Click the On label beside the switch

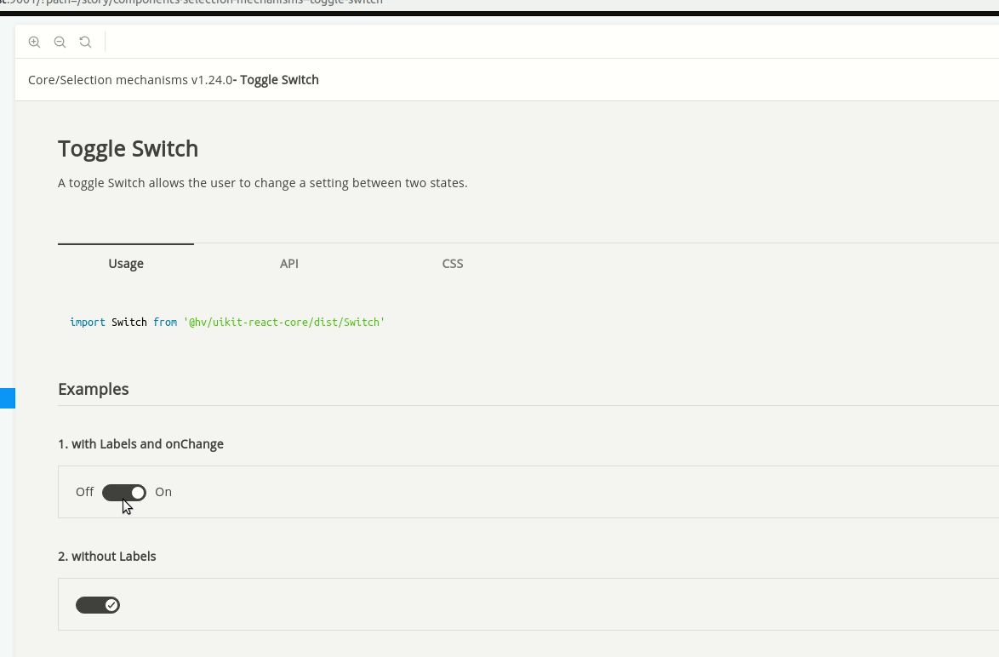click(x=163, y=492)
